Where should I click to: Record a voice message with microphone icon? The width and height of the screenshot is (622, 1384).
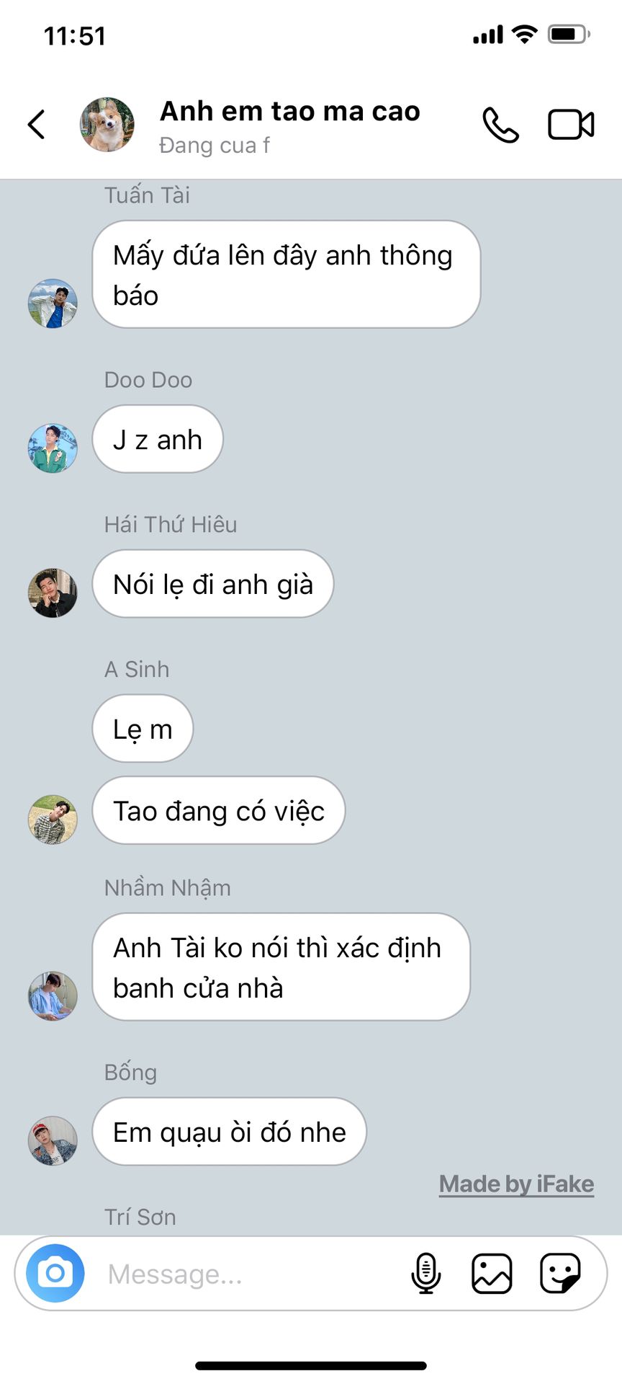[425, 1274]
